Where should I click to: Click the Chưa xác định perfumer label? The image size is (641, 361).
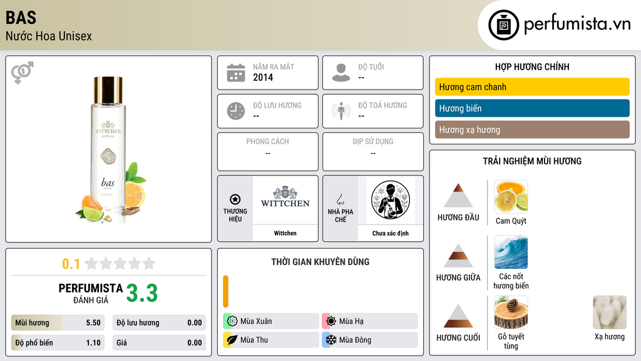[391, 233]
